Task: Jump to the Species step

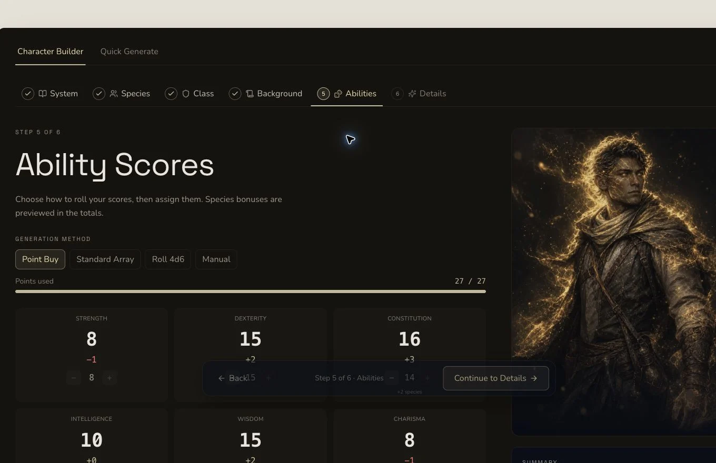Action: pyautogui.click(x=122, y=94)
